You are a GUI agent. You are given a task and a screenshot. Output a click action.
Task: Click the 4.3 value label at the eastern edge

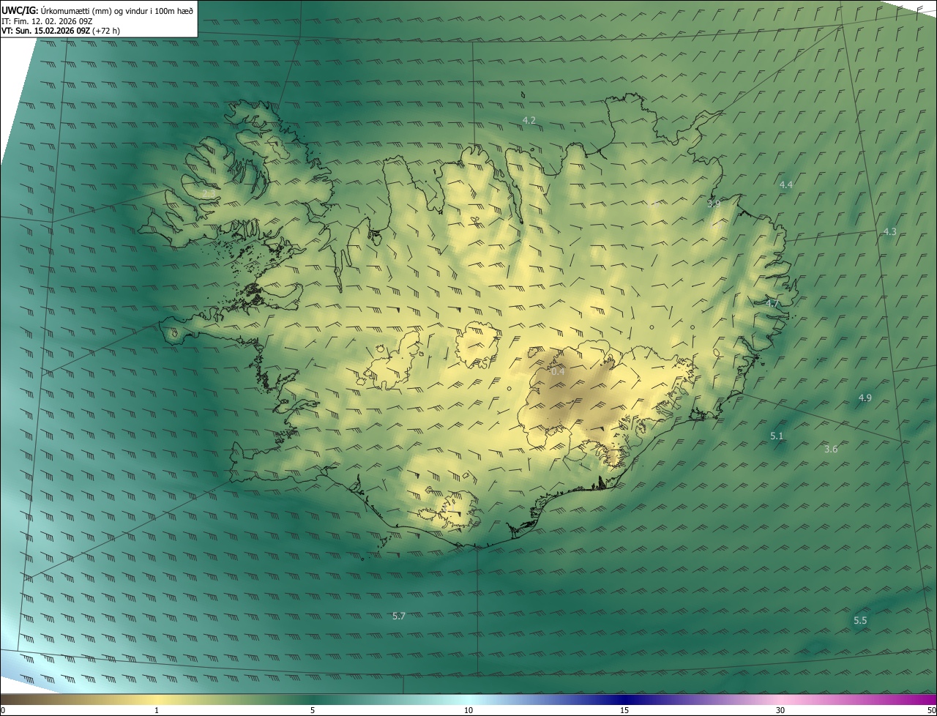tap(889, 231)
